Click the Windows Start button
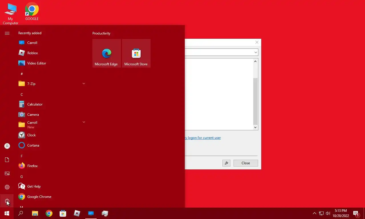The height and width of the screenshot is (219, 365). point(7,213)
